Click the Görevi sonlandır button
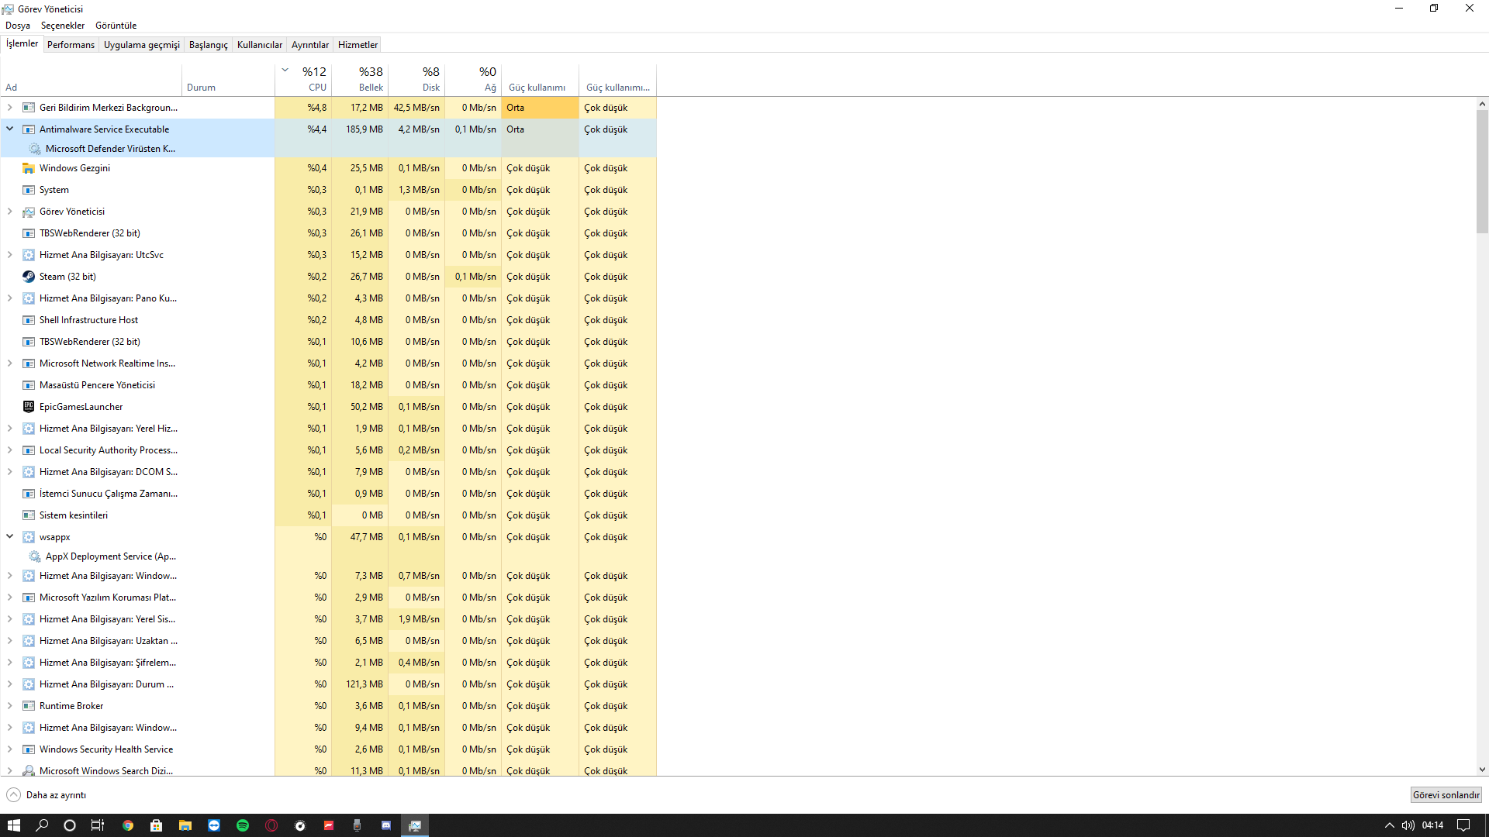This screenshot has height=837, width=1489. click(x=1446, y=795)
